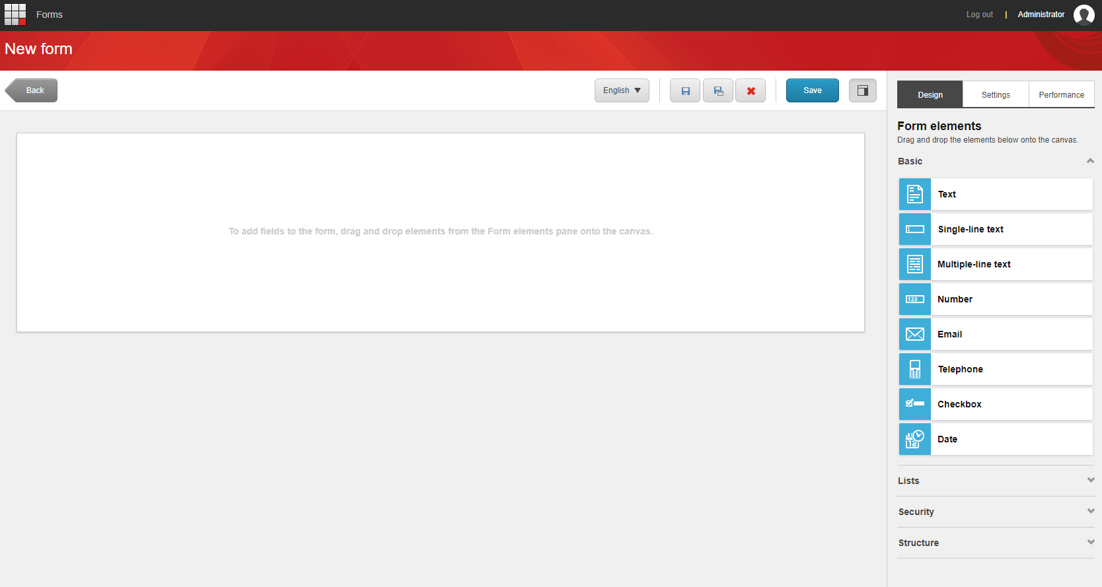Click the red X delete icon
Screen dimensions: 1102x587
751,90
